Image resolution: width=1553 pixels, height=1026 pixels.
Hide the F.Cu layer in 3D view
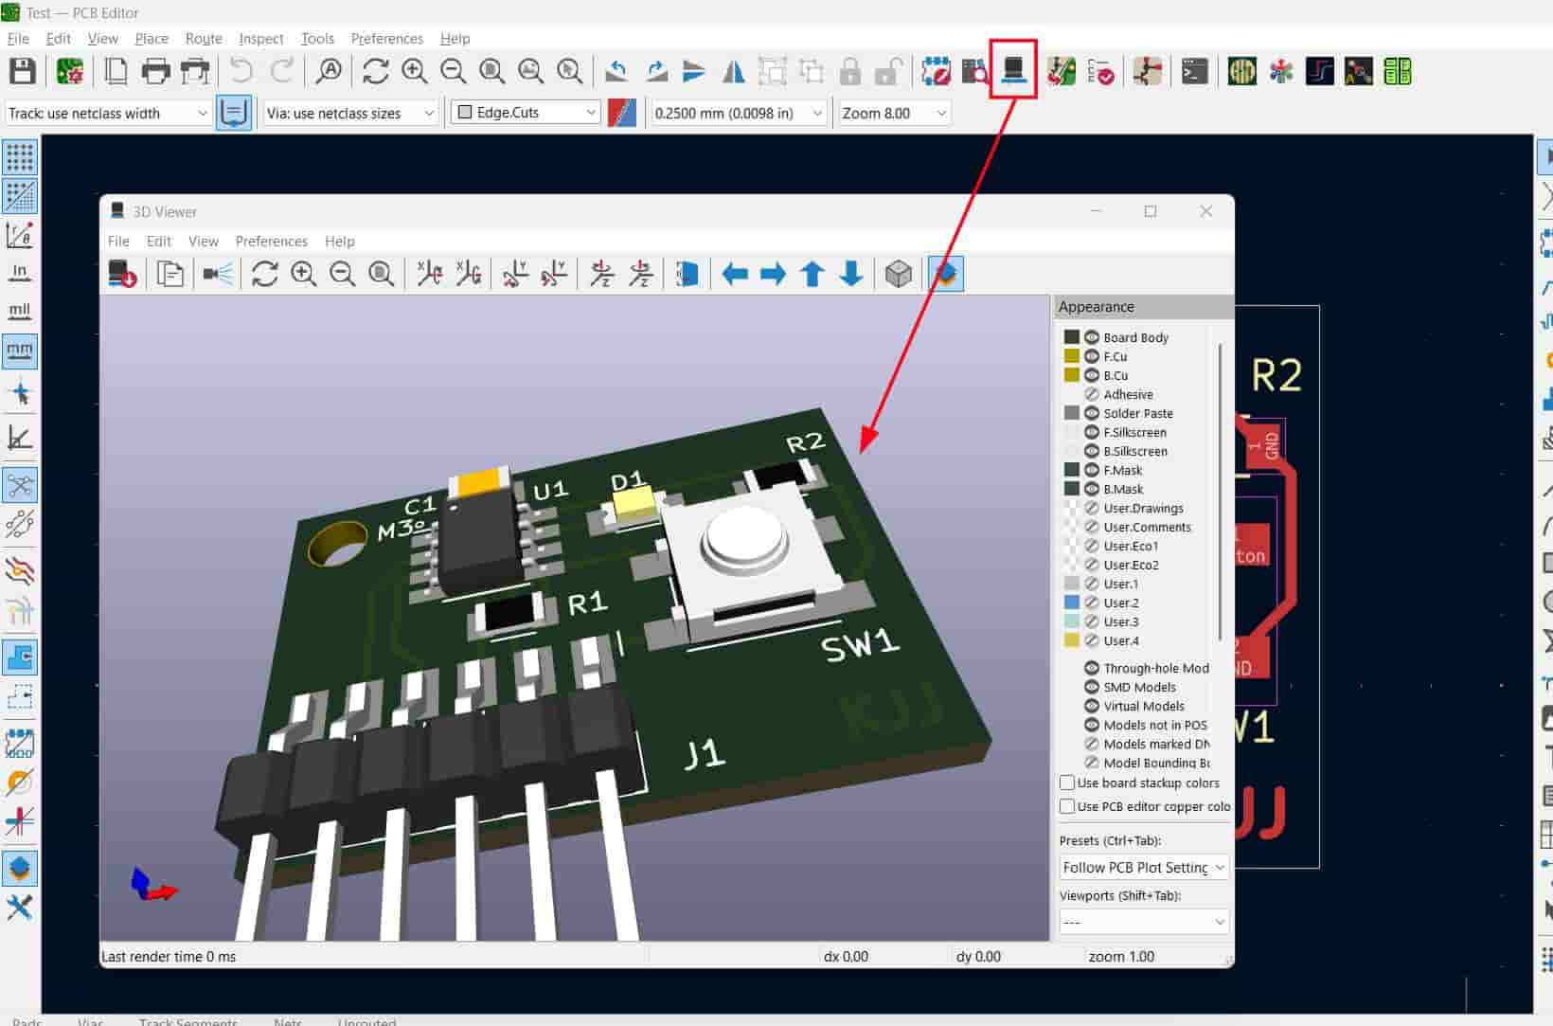coord(1092,356)
